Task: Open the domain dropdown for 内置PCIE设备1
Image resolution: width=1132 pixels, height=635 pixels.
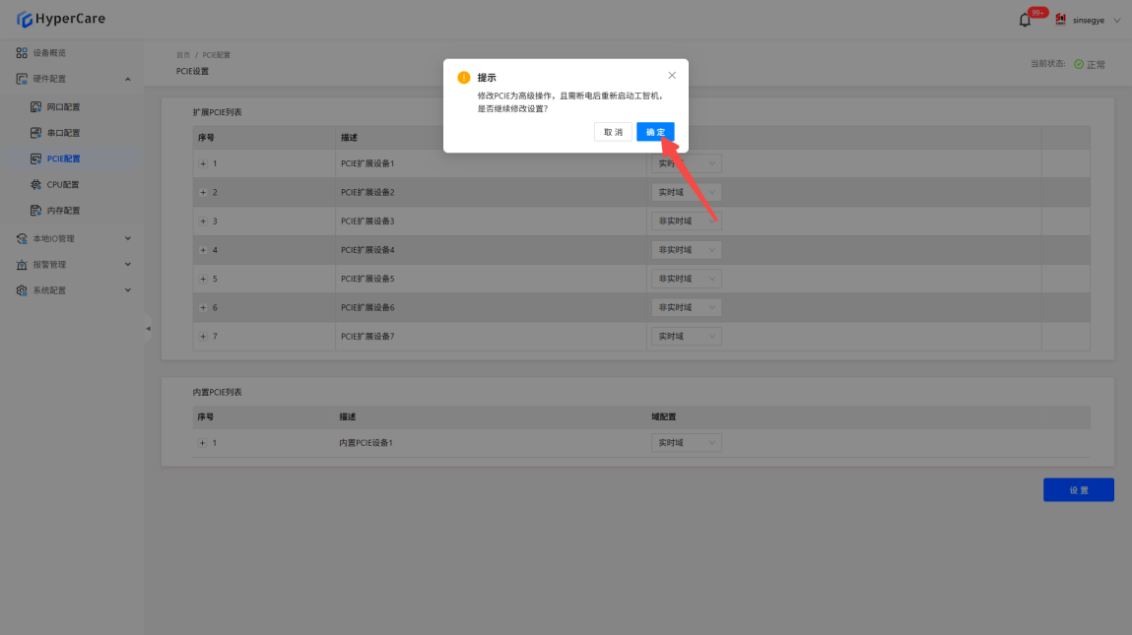Action: point(686,443)
